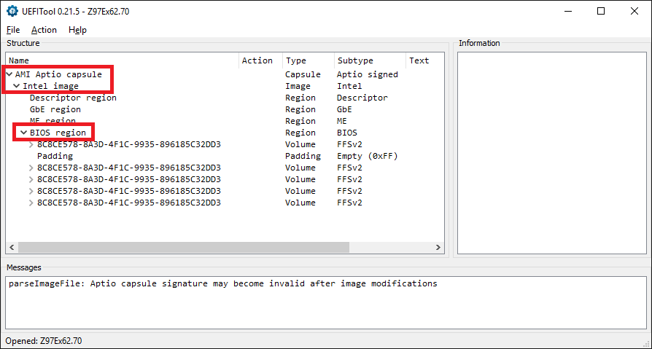
Task: Click the UEFITool app icon in title bar
Action: coord(12,11)
